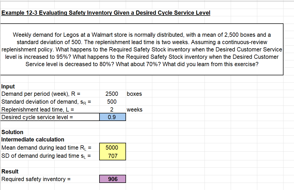The image size is (294, 190).
Task: Click the weeks unit label
Action: [134, 109]
